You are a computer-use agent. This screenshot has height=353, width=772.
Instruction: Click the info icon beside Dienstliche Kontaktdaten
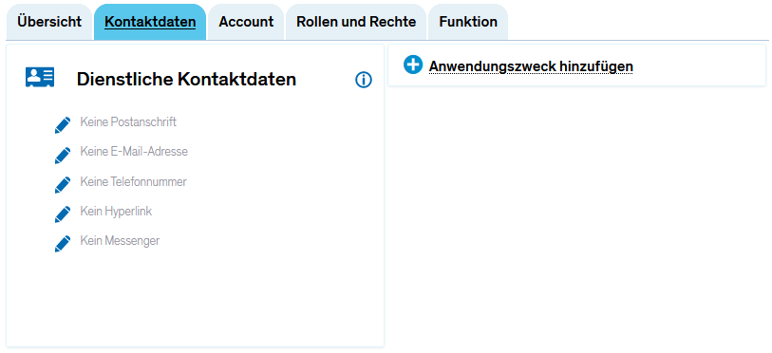coord(364,80)
